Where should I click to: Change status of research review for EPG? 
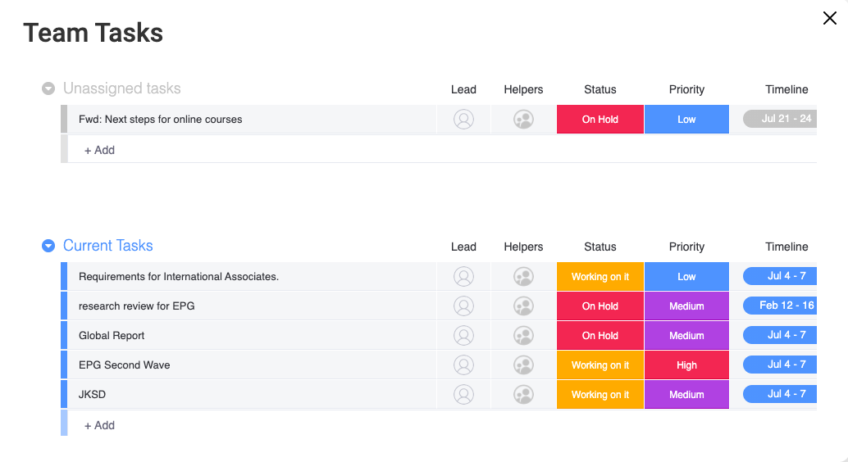(600, 306)
